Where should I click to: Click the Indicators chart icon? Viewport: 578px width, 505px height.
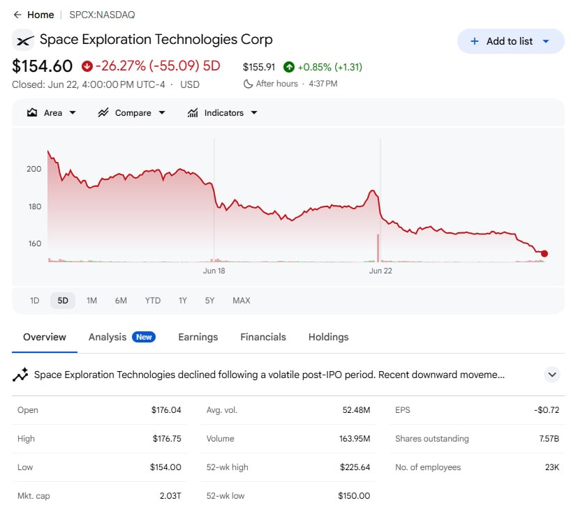click(x=193, y=113)
